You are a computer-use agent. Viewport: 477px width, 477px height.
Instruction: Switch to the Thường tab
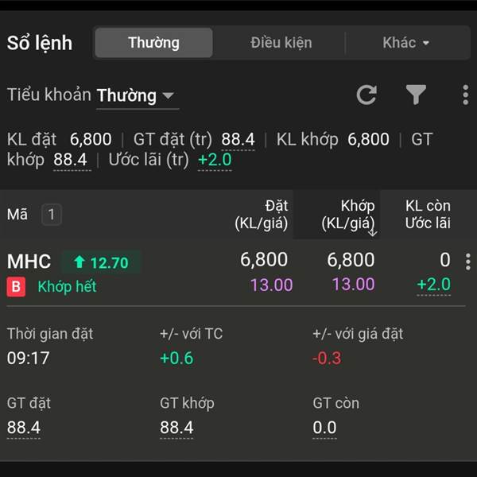pyautogui.click(x=153, y=43)
